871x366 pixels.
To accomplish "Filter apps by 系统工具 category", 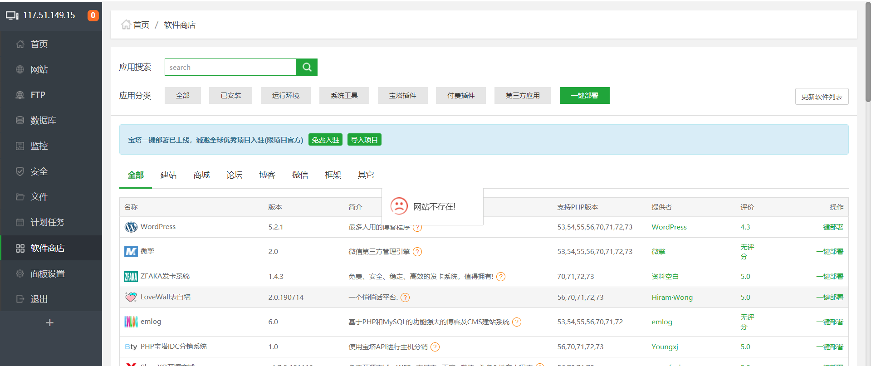I will [x=344, y=95].
